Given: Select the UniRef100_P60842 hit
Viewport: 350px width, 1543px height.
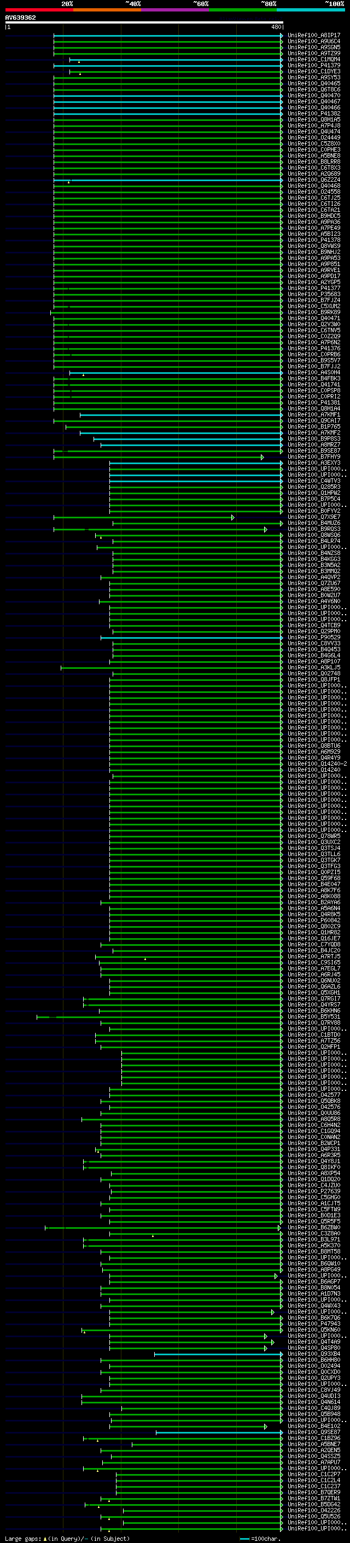Looking at the screenshot, I should click(314, 920).
